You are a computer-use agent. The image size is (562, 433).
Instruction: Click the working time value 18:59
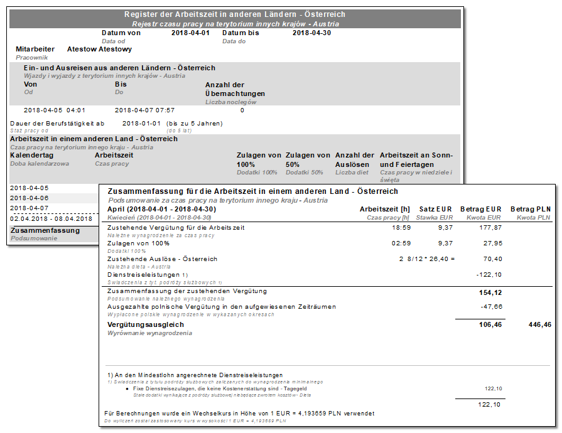click(x=401, y=227)
